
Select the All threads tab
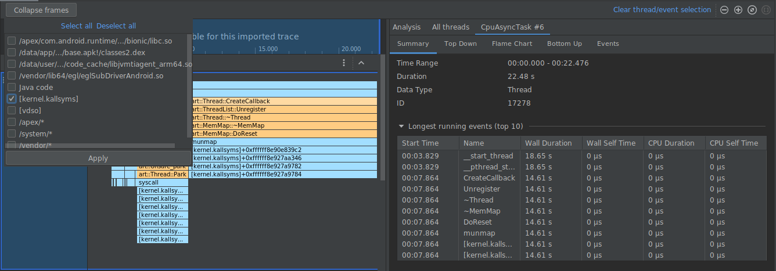[450, 27]
